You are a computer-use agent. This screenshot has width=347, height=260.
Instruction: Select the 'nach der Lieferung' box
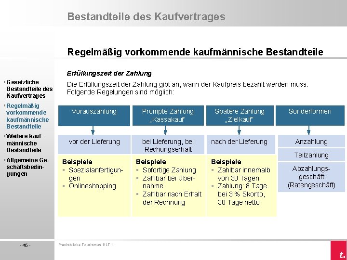coord(241,144)
